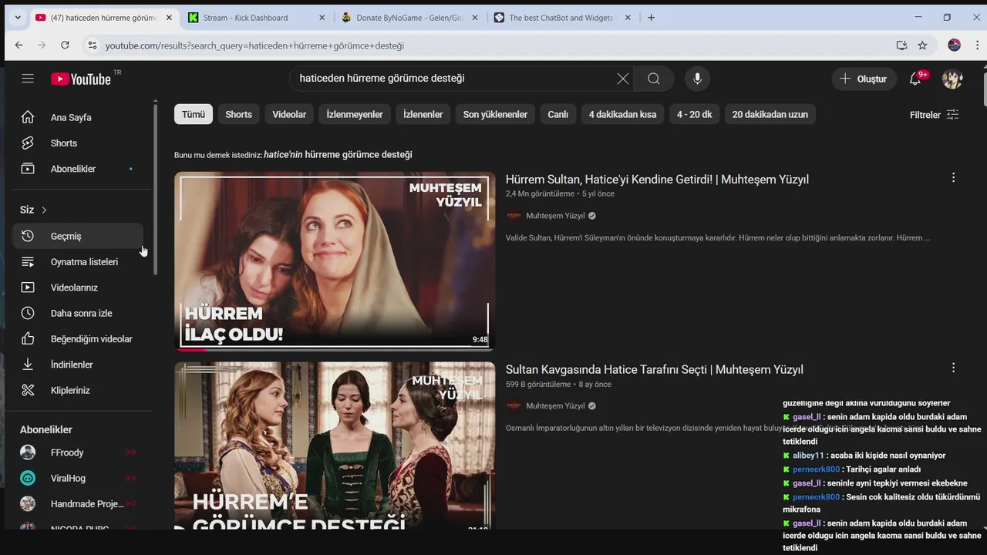Viewport: 987px width, 555px height.
Task: Open the Chrome three-dot menu
Action: pos(977,45)
